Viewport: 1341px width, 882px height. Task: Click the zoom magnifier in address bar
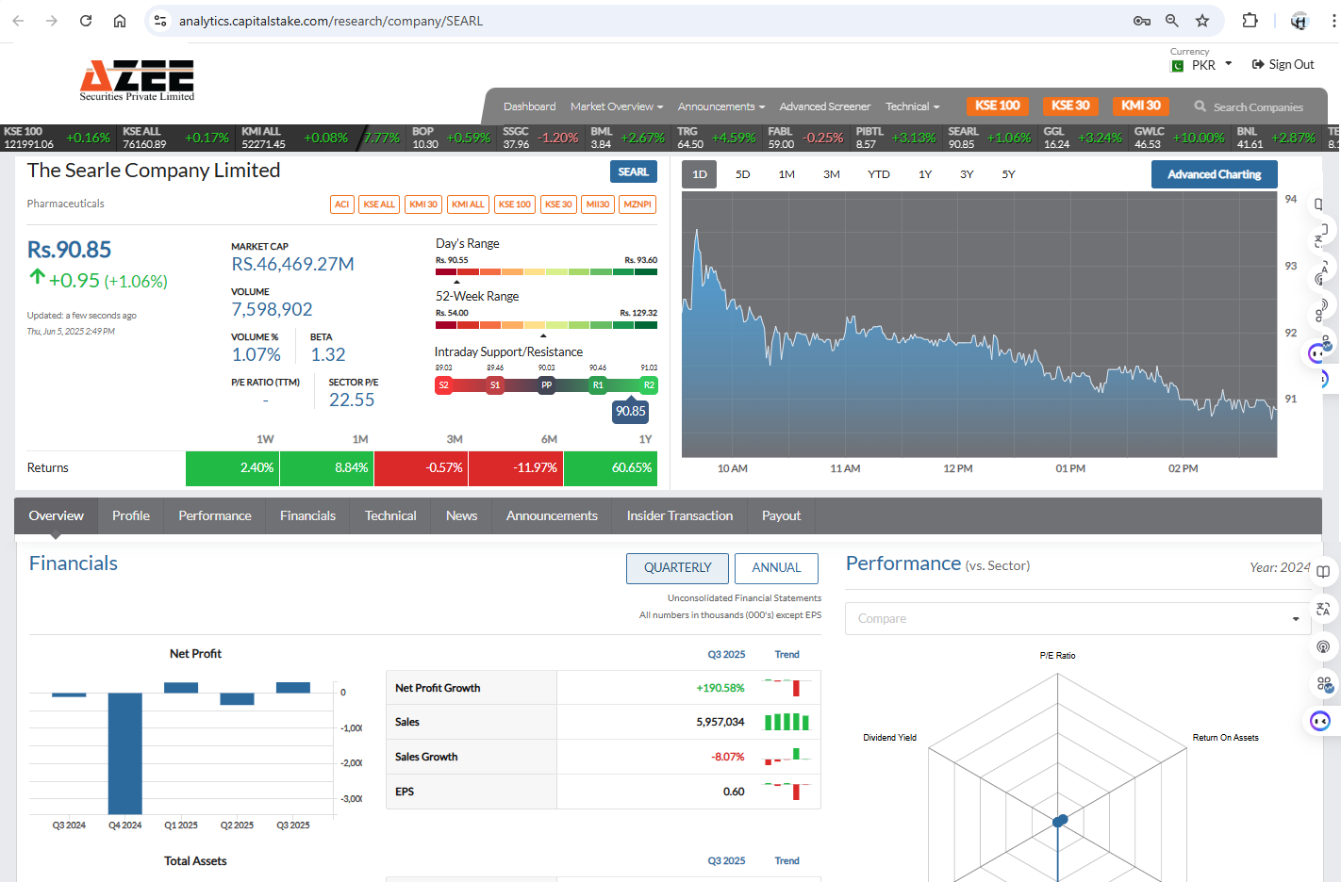[1172, 21]
